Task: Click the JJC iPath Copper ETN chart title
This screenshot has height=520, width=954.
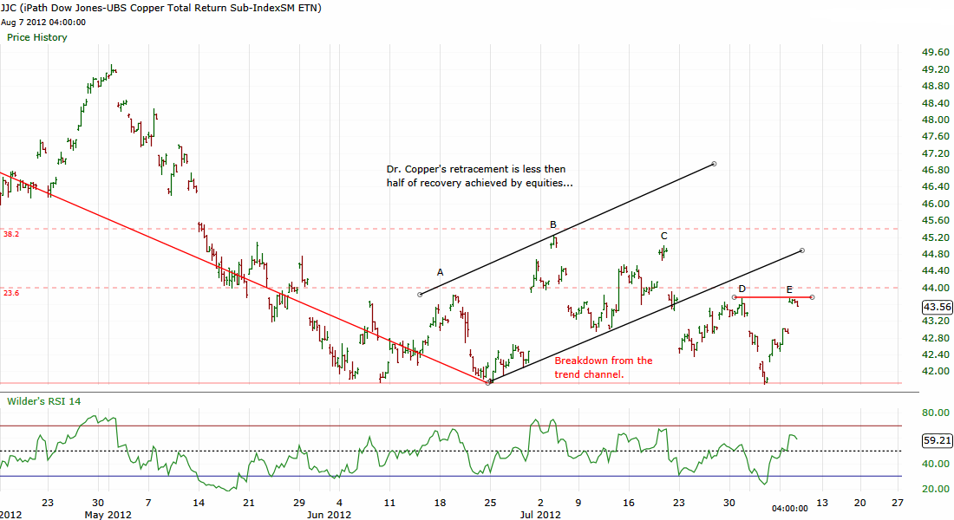Action: point(161,8)
